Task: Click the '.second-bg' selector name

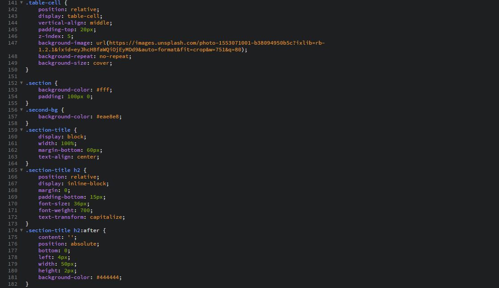Action: pos(42,110)
